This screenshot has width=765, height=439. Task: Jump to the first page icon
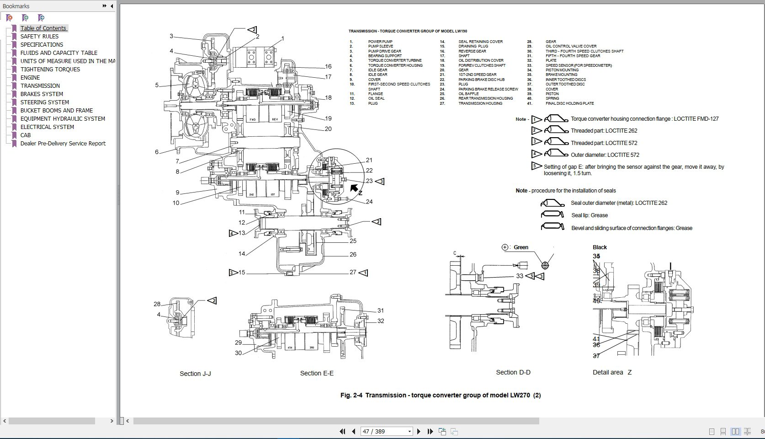point(342,431)
